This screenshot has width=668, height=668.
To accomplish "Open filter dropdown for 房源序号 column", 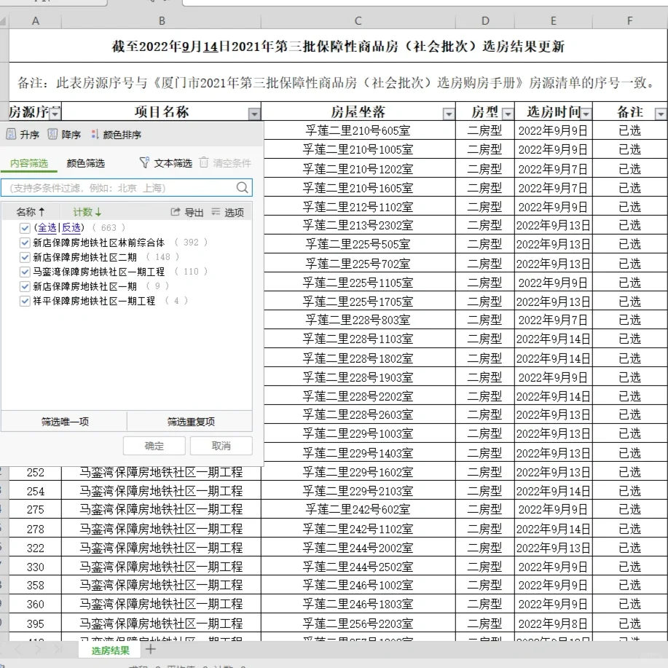I will (x=55, y=114).
